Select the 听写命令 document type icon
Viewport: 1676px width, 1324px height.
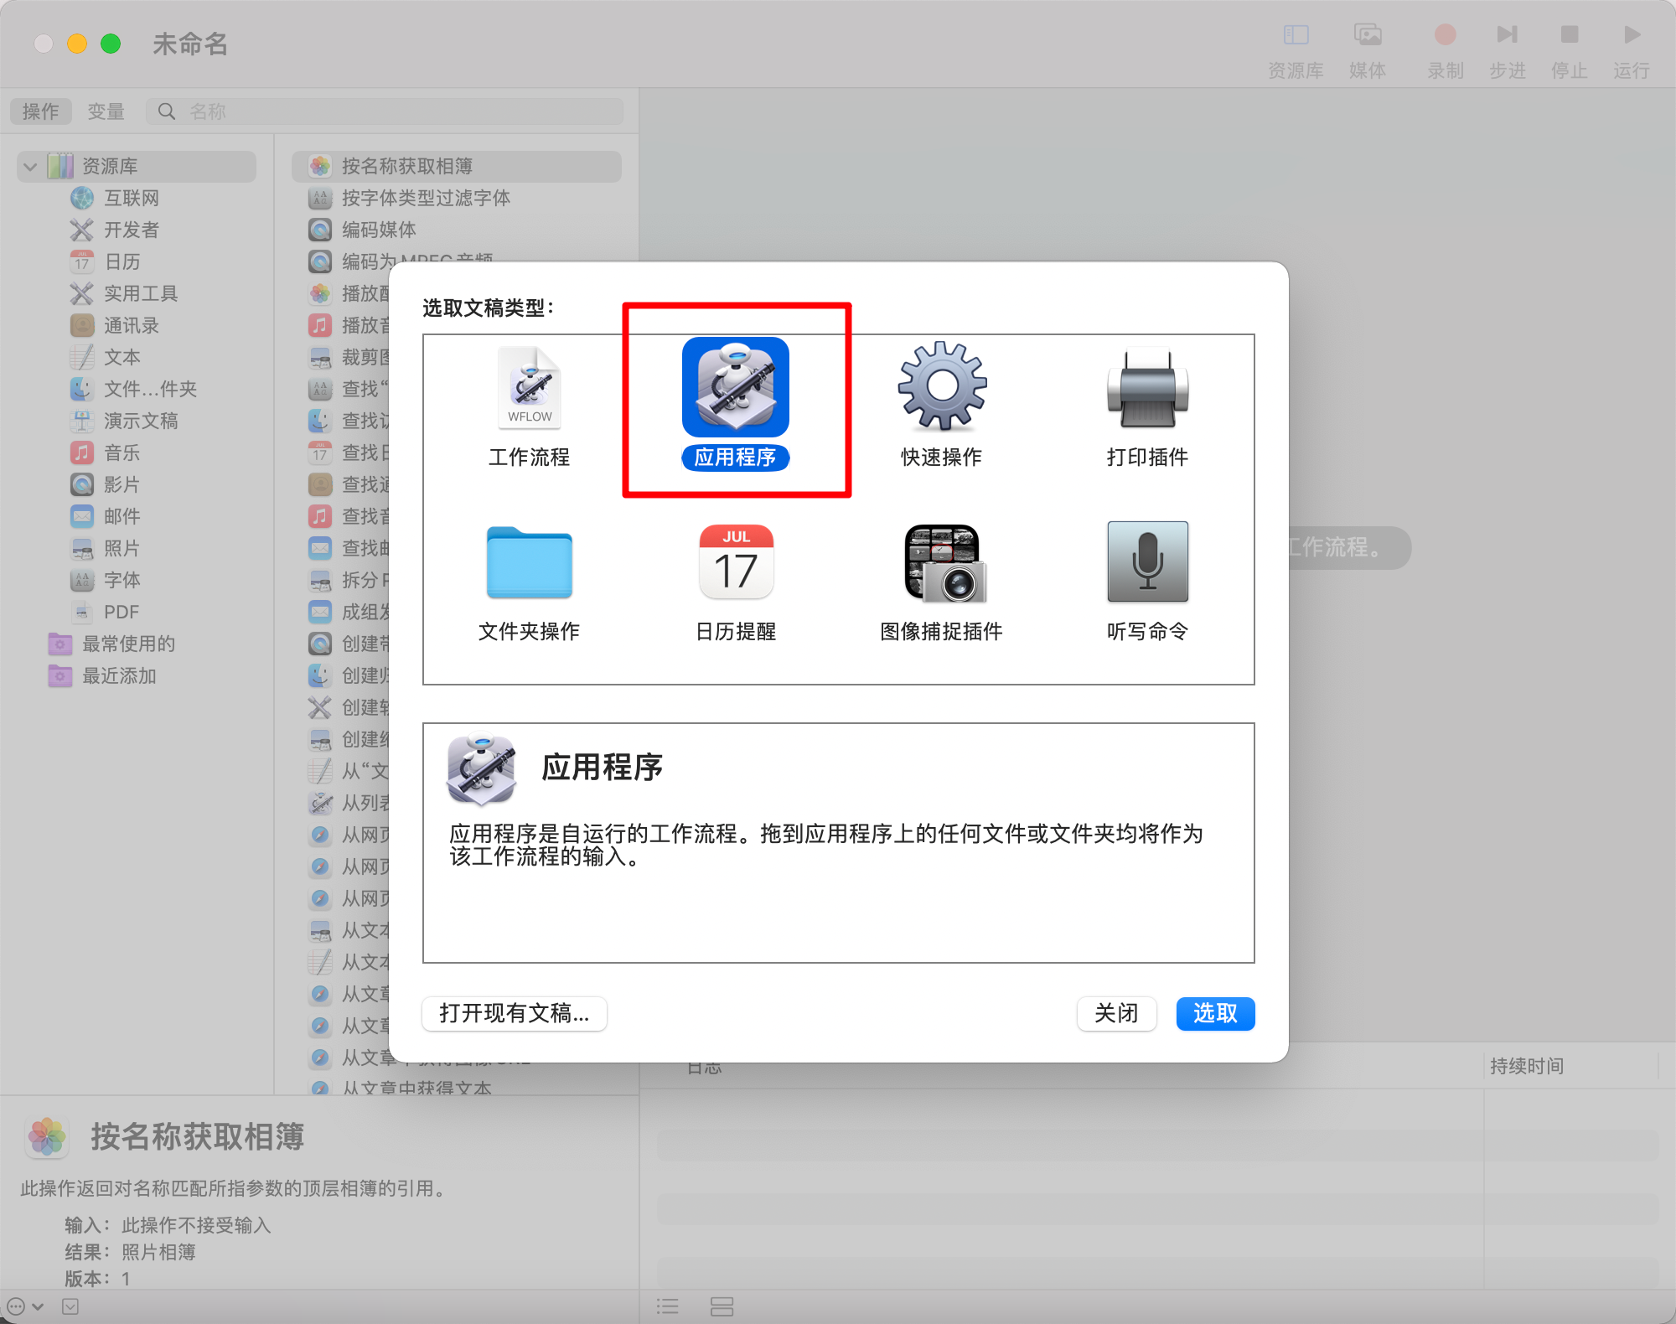[1146, 563]
